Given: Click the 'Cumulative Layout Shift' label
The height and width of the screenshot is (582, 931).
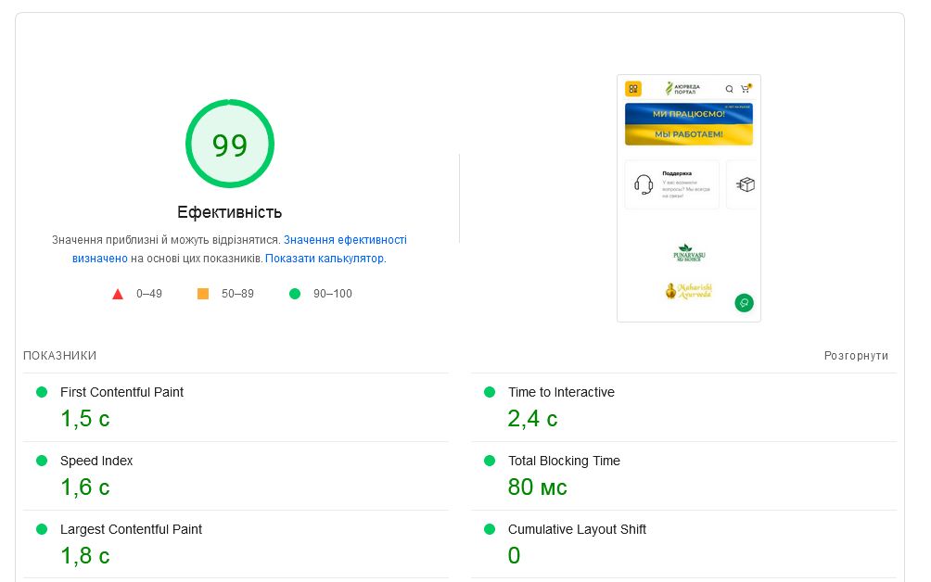Looking at the screenshot, I should pos(577,529).
